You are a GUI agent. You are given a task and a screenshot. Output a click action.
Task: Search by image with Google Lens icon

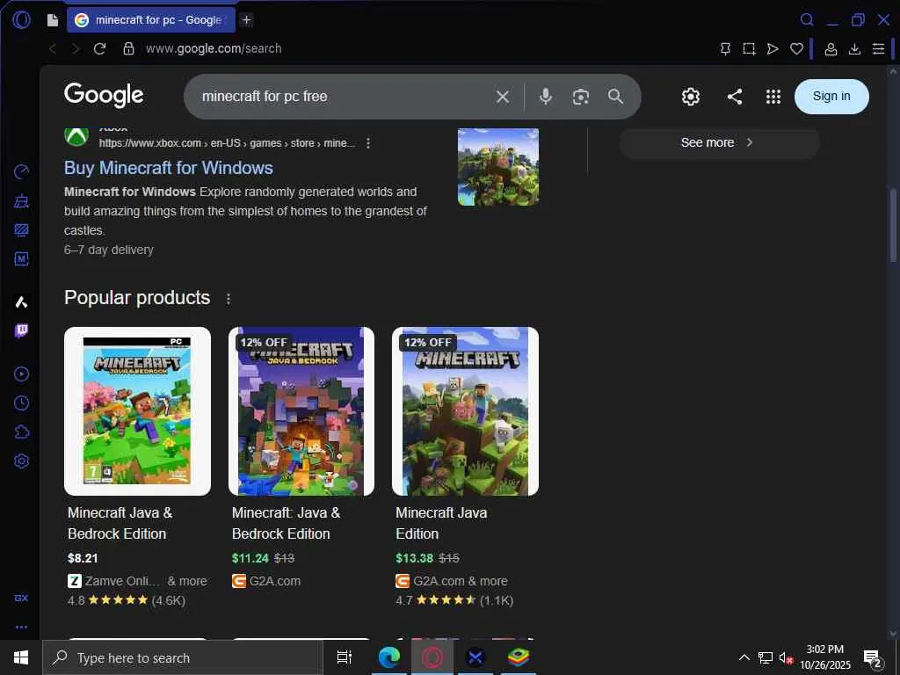click(x=580, y=97)
